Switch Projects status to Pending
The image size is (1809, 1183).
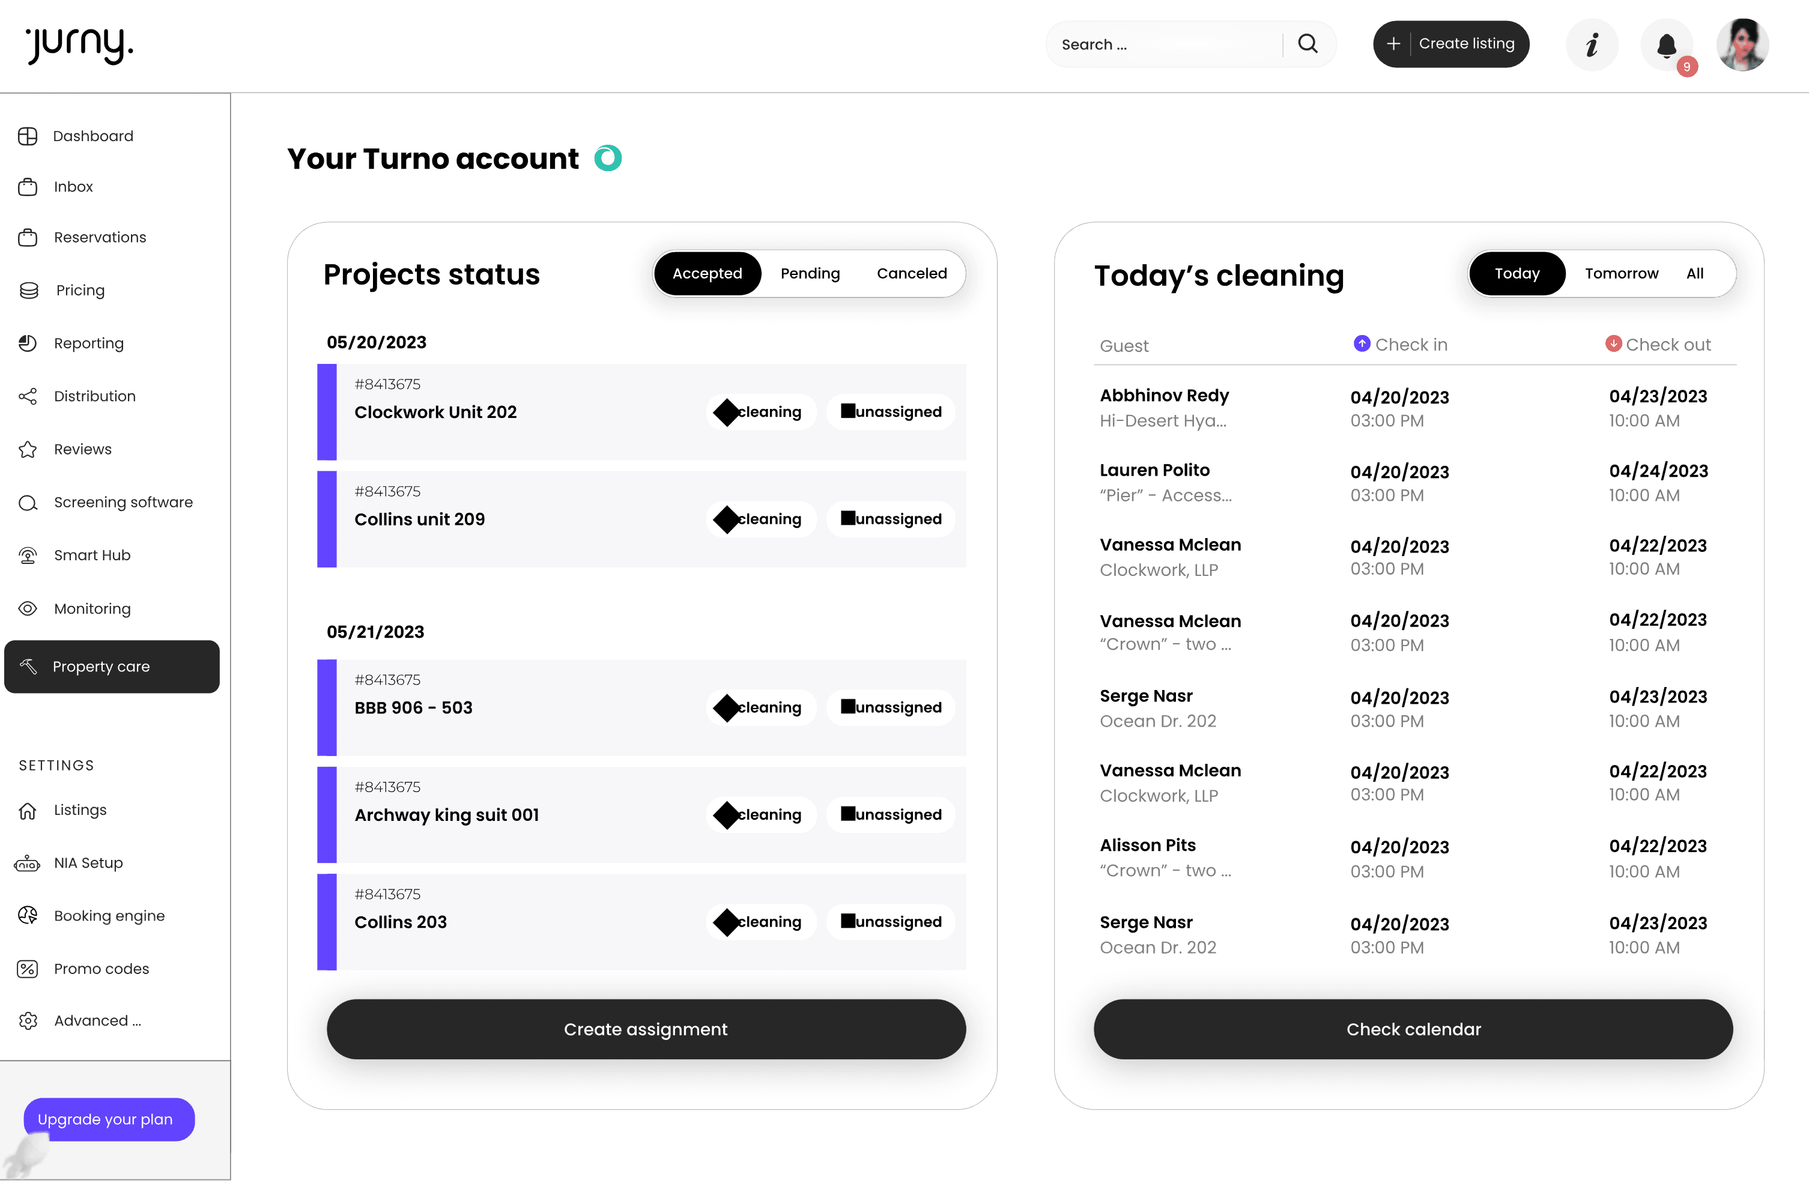click(x=810, y=273)
